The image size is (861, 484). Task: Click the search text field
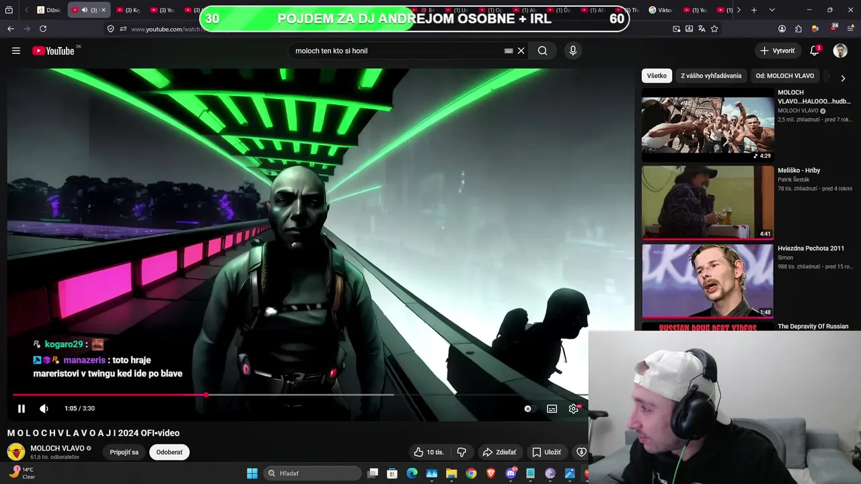tap(397, 50)
